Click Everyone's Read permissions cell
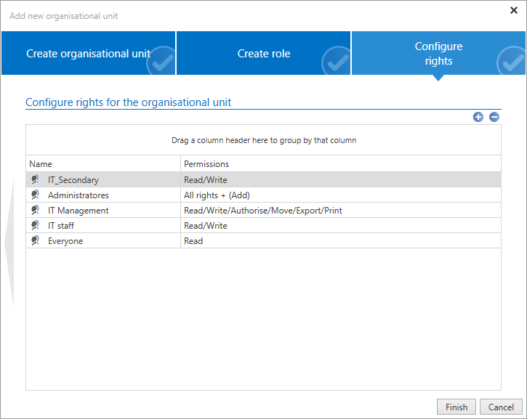This screenshot has height=419, width=527. (x=341, y=240)
